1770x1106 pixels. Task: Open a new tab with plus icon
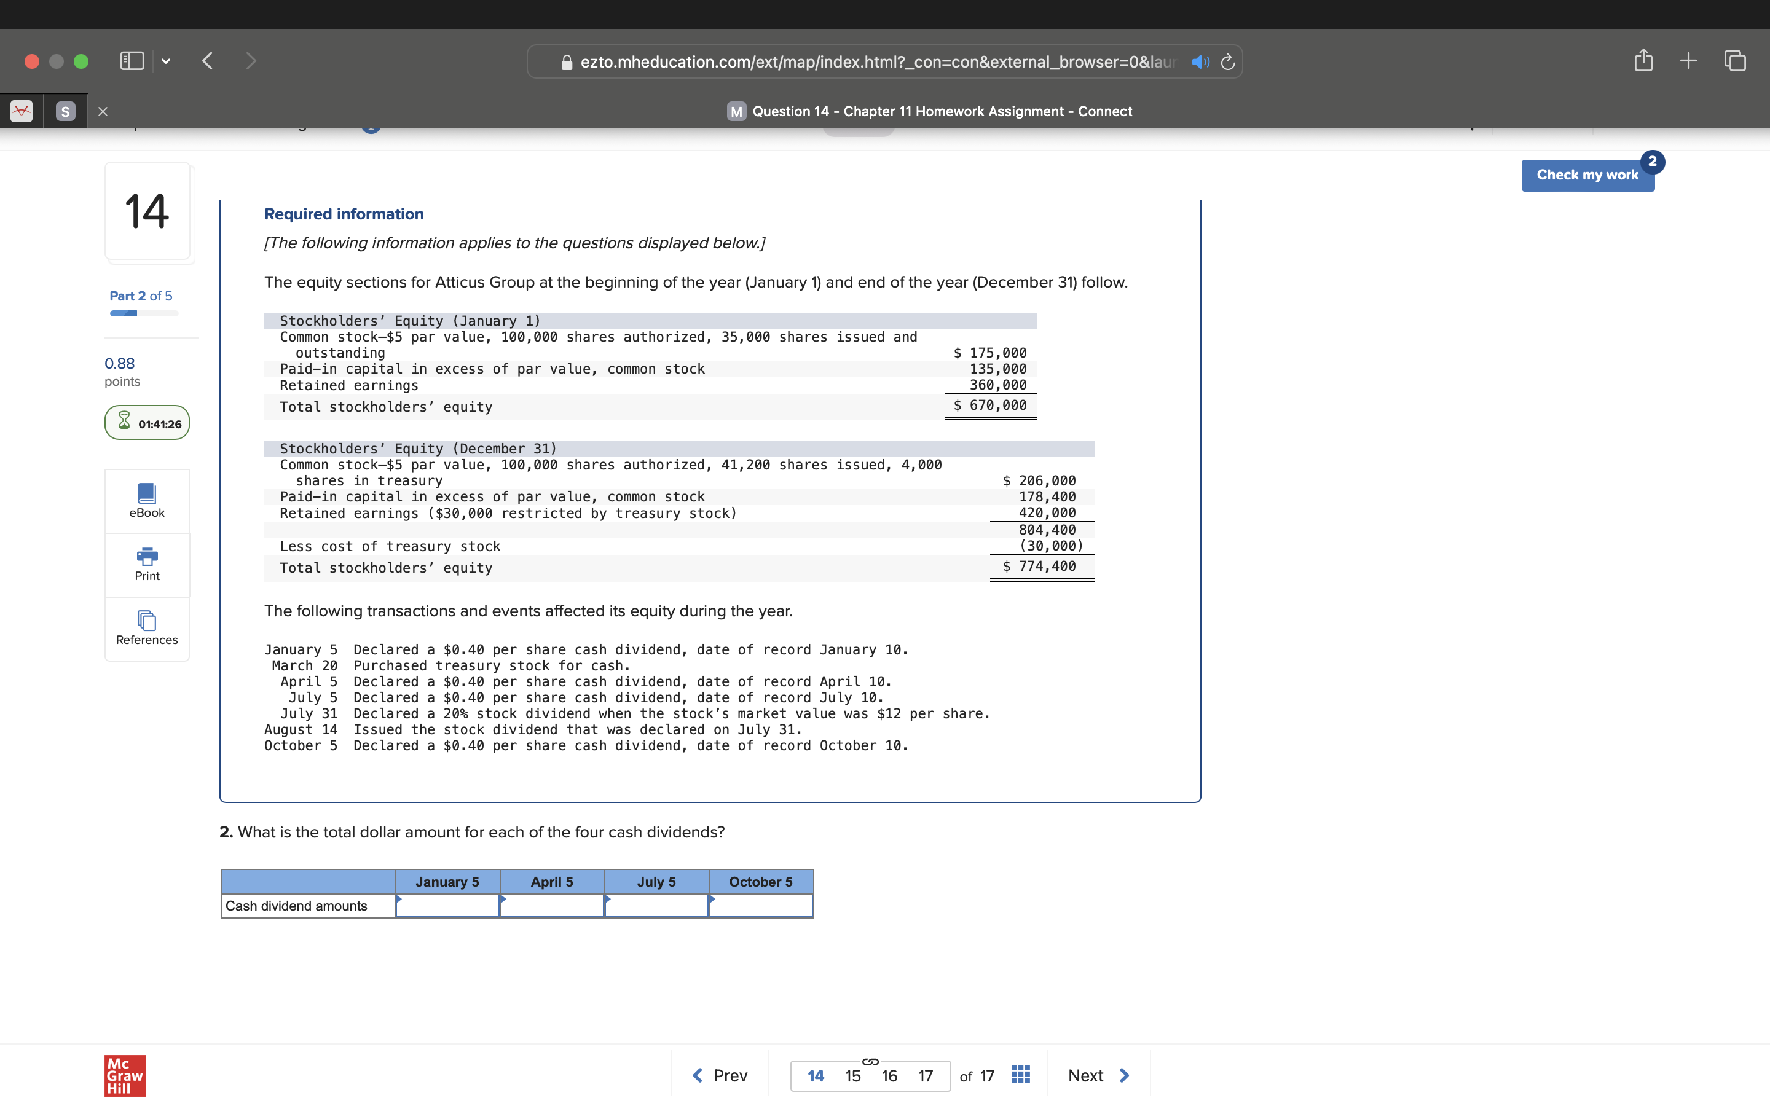click(x=1688, y=61)
